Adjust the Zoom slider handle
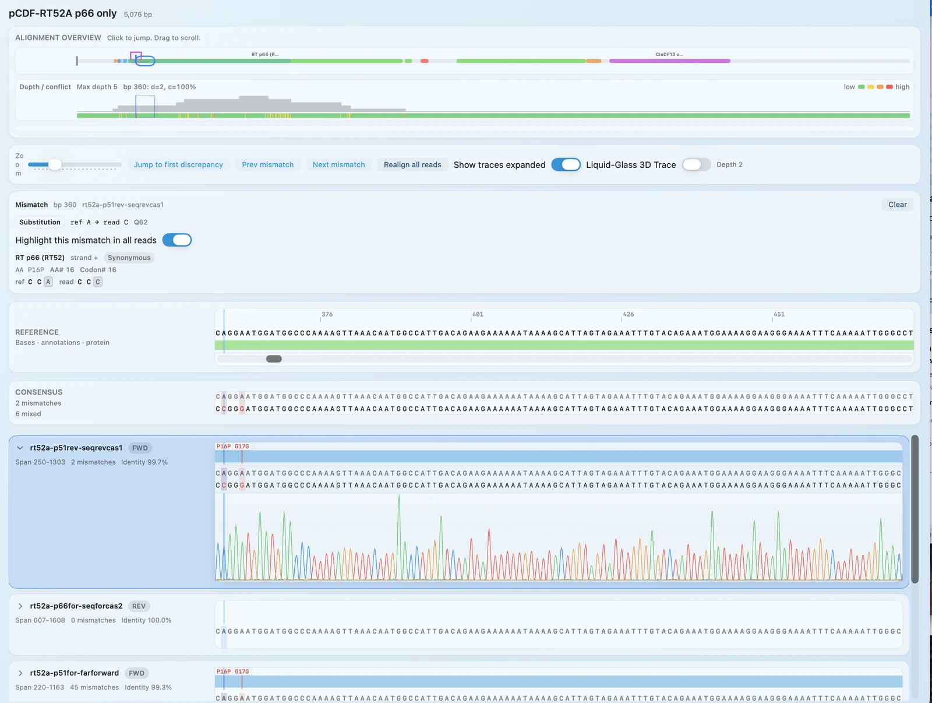 pyautogui.click(x=55, y=164)
